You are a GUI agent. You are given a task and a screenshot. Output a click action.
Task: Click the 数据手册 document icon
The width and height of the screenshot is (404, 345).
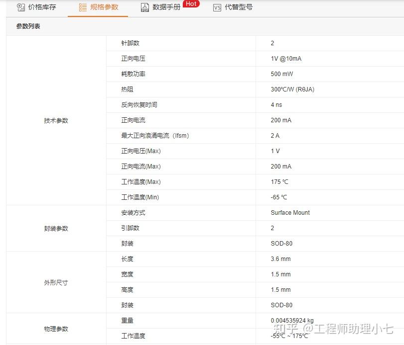pos(144,7)
